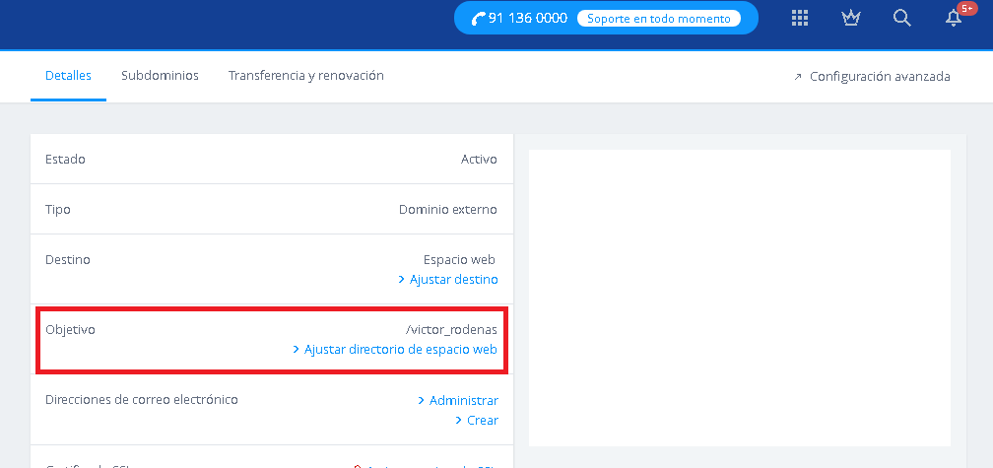The width and height of the screenshot is (993, 468).
Task: Click chevron before Administrar
Action: coord(422,401)
